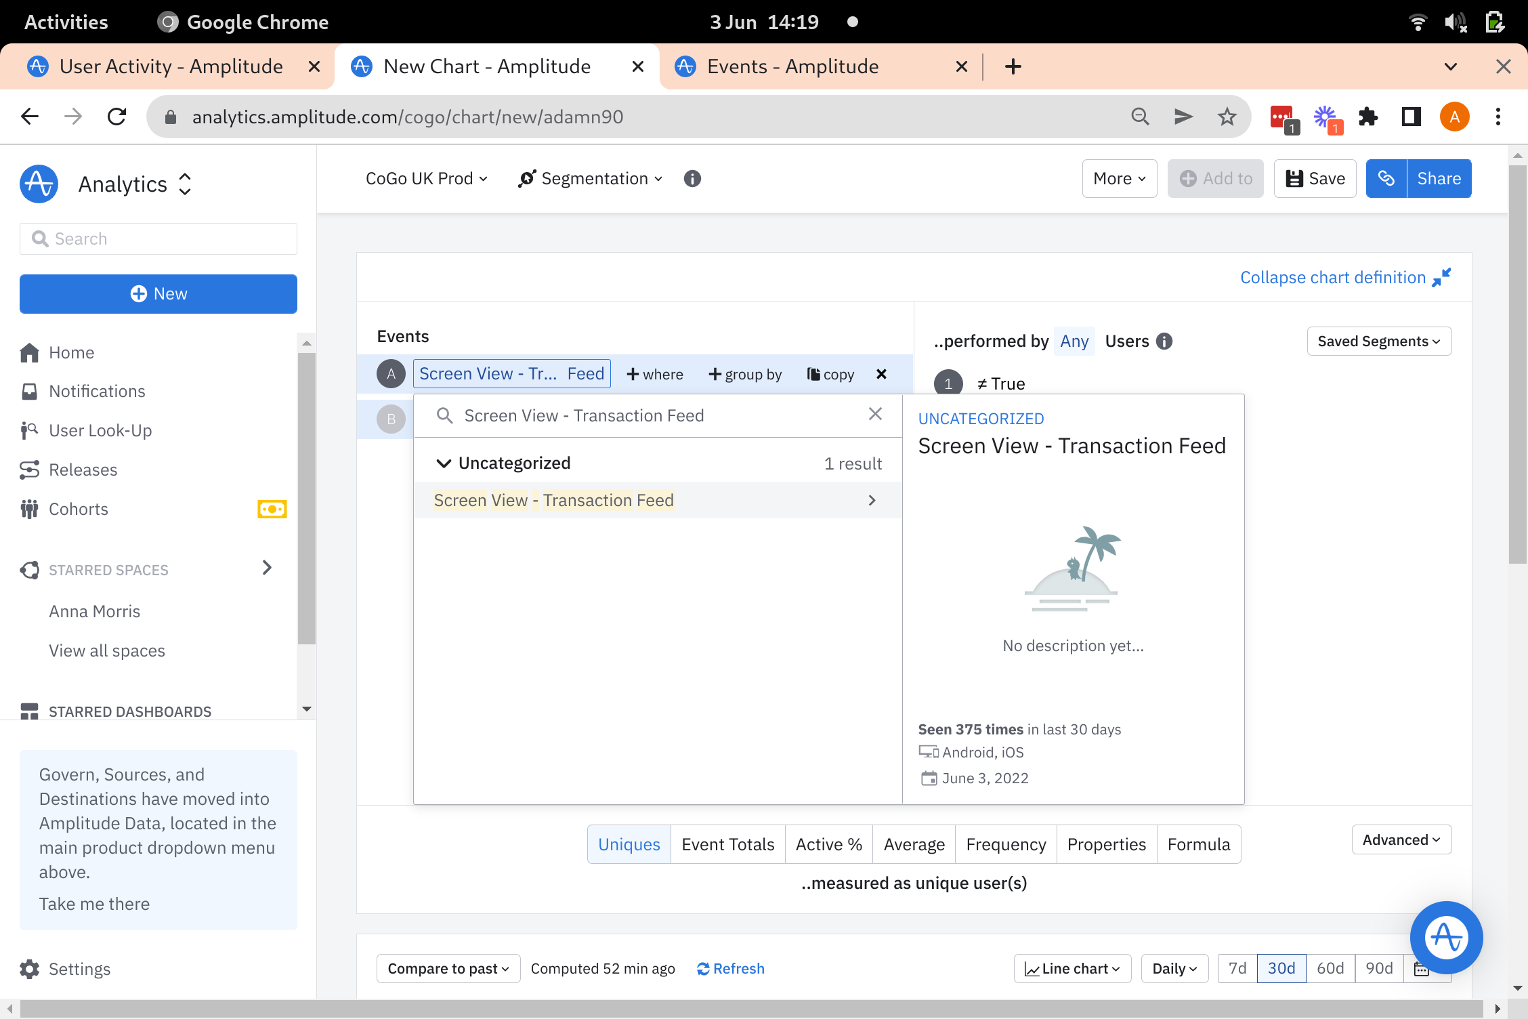Click the copy link icon beside Share
The width and height of the screenshot is (1528, 1019).
point(1386,179)
